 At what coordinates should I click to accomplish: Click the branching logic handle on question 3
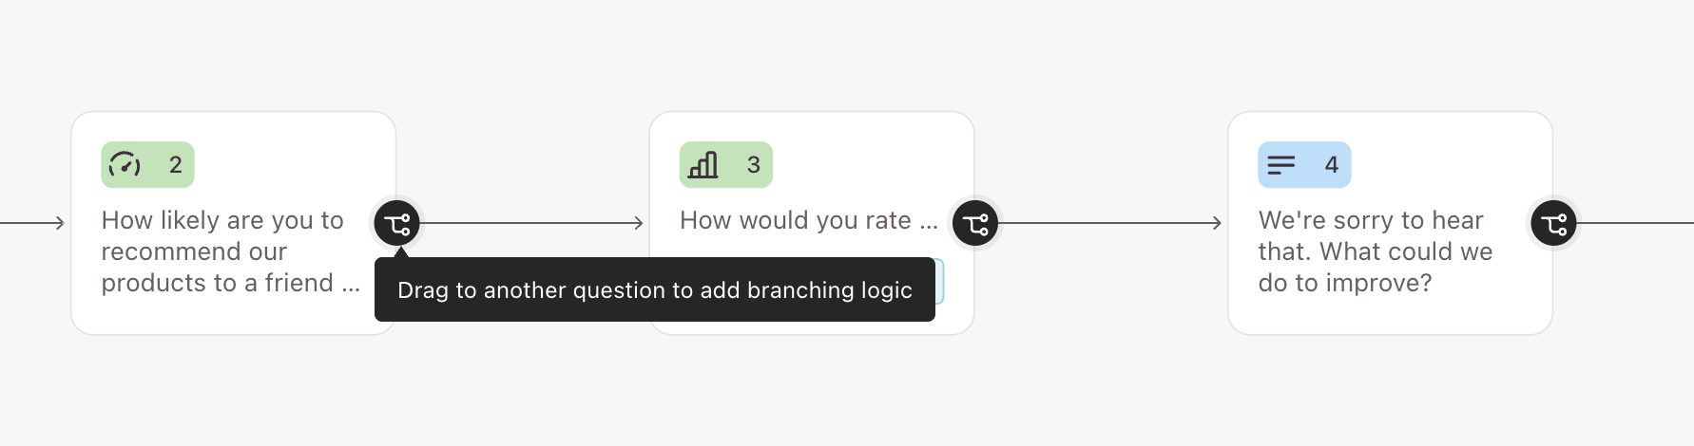[975, 224]
